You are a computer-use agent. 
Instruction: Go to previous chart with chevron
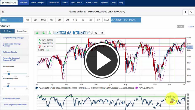[185, 12]
